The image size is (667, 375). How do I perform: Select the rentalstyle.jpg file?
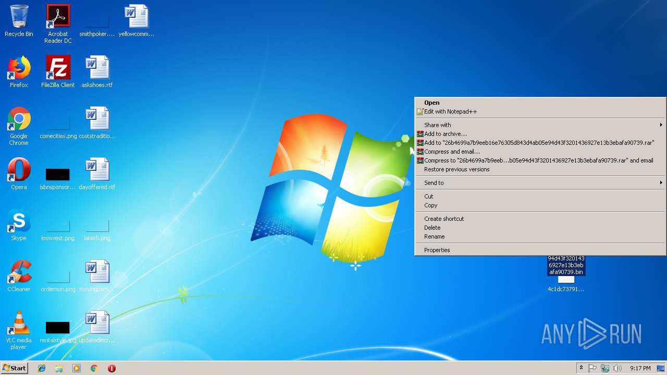[58, 332]
